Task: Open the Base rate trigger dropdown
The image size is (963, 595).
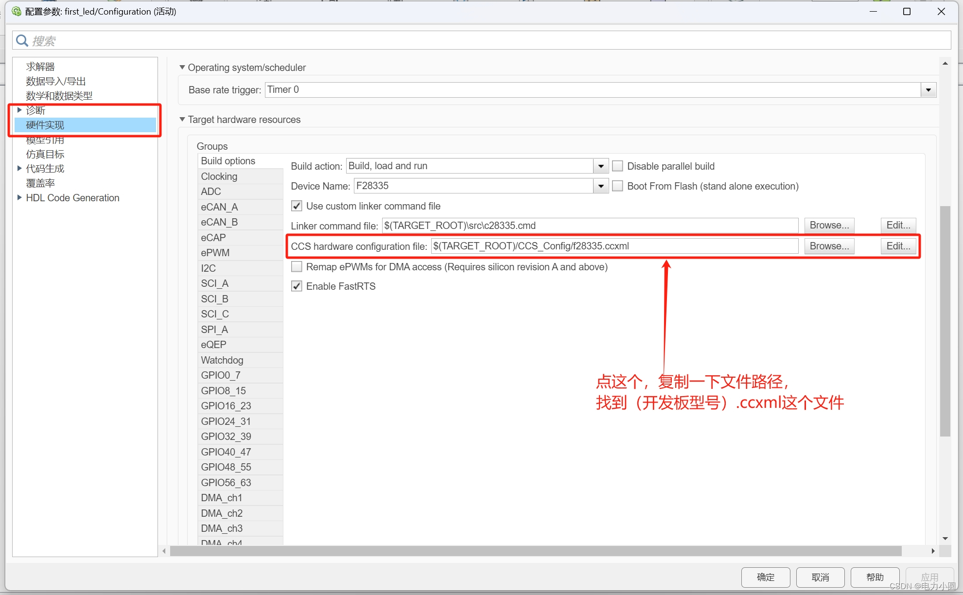Action: (x=928, y=89)
